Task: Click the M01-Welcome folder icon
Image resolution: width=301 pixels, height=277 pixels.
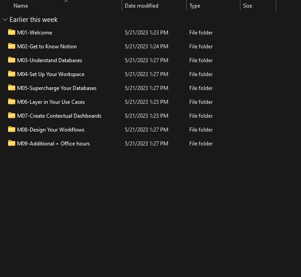Action: (12, 32)
